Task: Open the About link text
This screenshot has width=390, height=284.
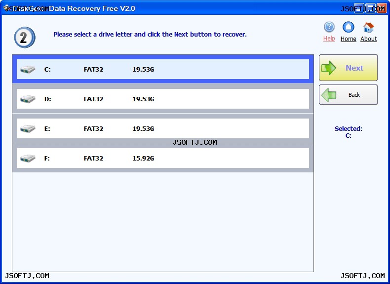Action: [x=369, y=39]
